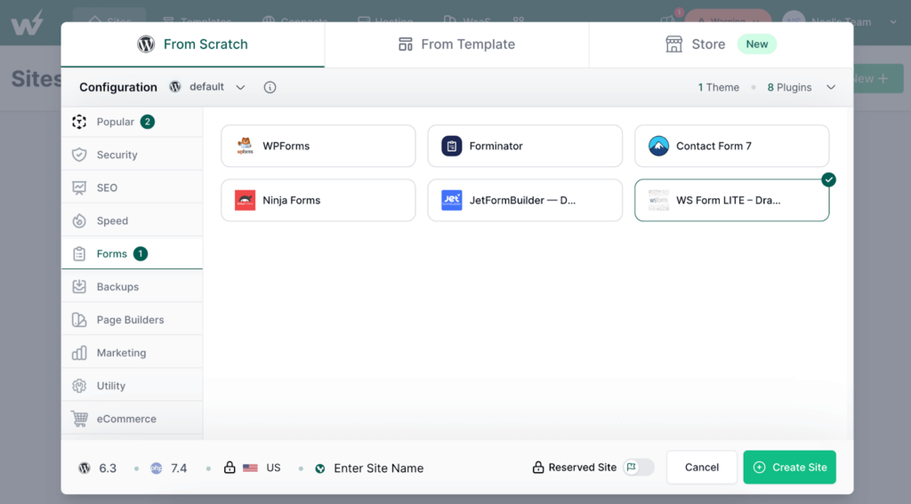The width and height of the screenshot is (911, 504).
Task: Click the Enter Site Name field
Action: [x=379, y=468]
